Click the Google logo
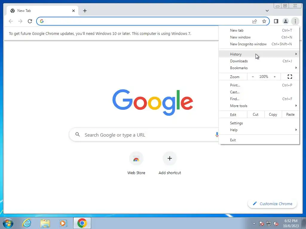Image resolution: width=306 pixels, height=229 pixels. 153,102
